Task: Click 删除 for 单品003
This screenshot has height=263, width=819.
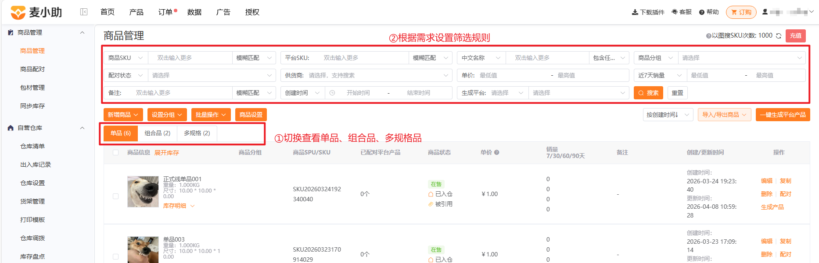Action: click(x=767, y=254)
